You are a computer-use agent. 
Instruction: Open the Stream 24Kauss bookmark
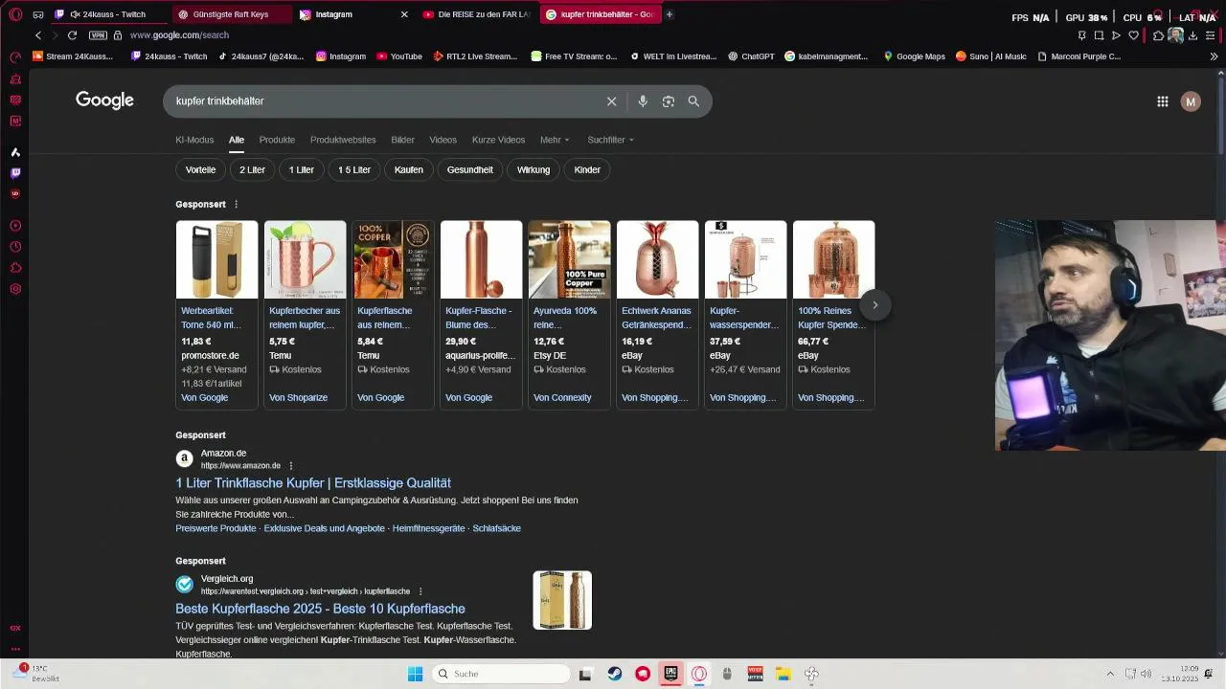73,56
